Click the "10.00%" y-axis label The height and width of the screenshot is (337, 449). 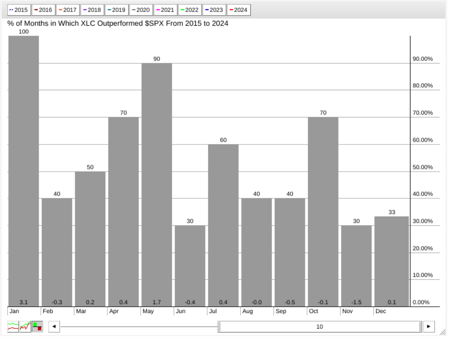(424, 276)
